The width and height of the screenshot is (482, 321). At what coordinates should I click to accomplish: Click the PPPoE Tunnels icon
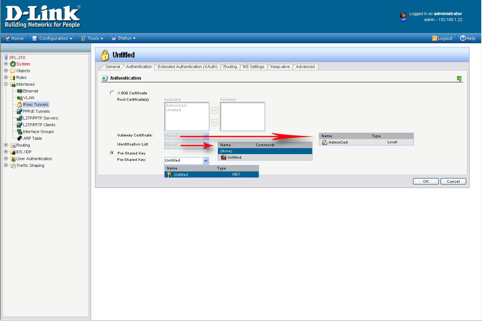(x=20, y=111)
